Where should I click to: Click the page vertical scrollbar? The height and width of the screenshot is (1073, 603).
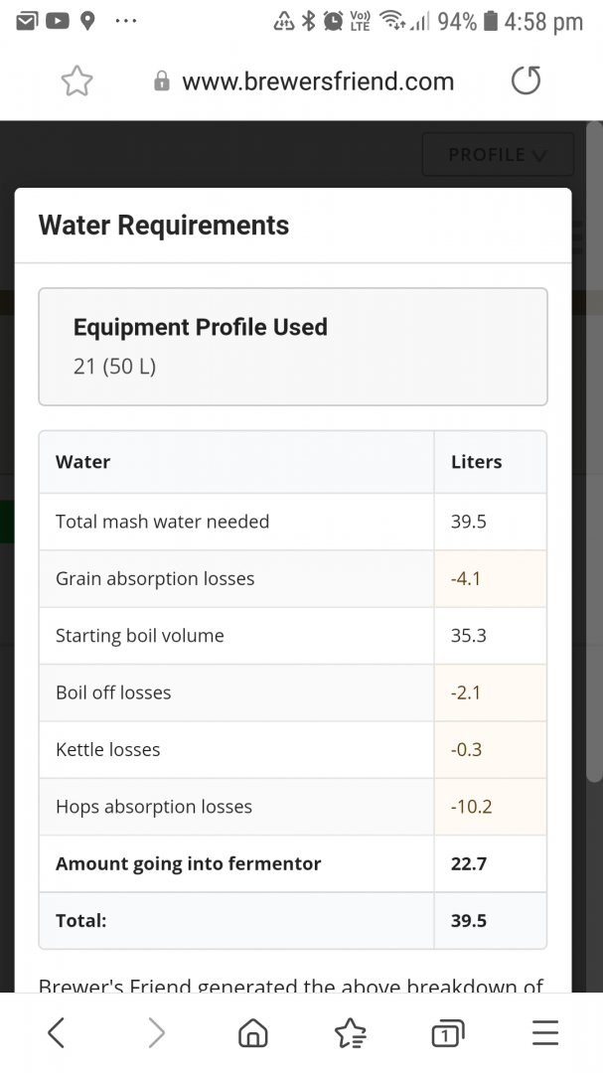[595, 452]
